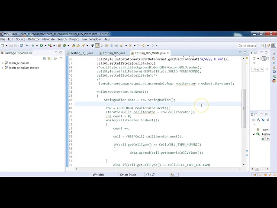Toggle Categorized presentation in Task List
The height and width of the screenshot is (208, 277).
264,58
